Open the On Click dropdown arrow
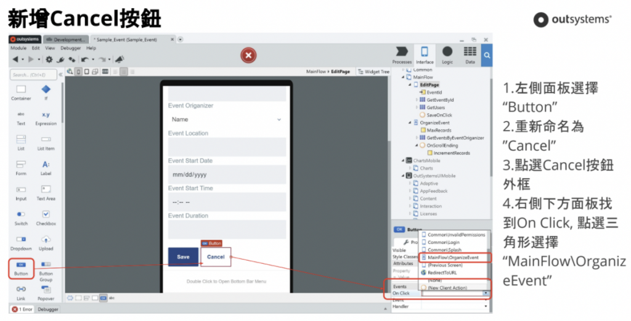 point(486,293)
